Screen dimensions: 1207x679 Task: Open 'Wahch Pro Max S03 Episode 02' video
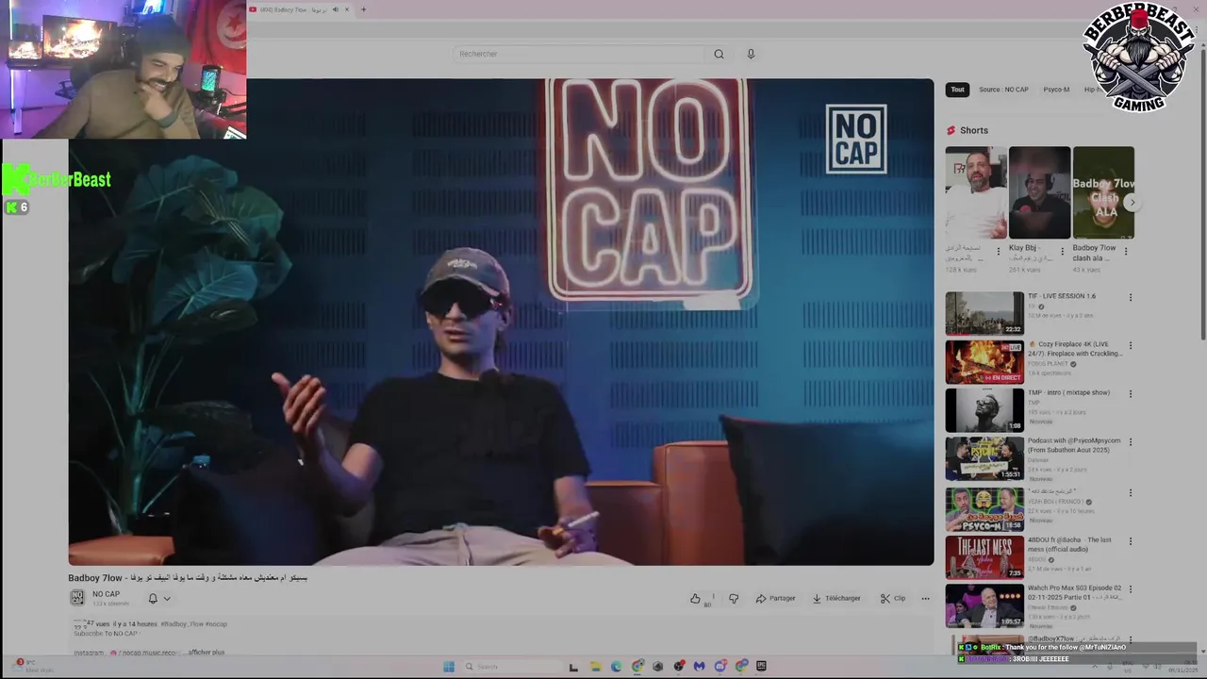click(984, 605)
